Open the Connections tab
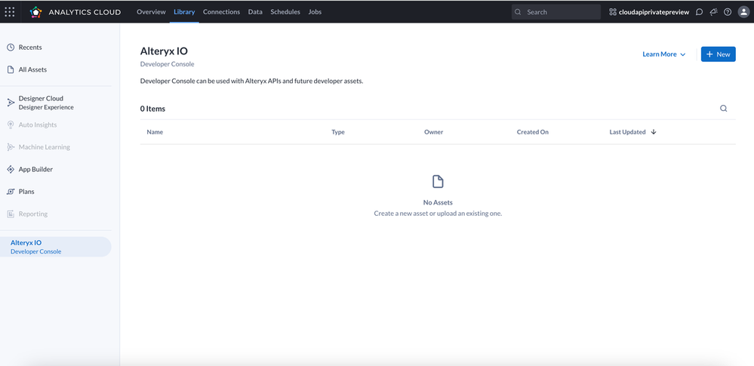The width and height of the screenshot is (754, 366). point(221,12)
